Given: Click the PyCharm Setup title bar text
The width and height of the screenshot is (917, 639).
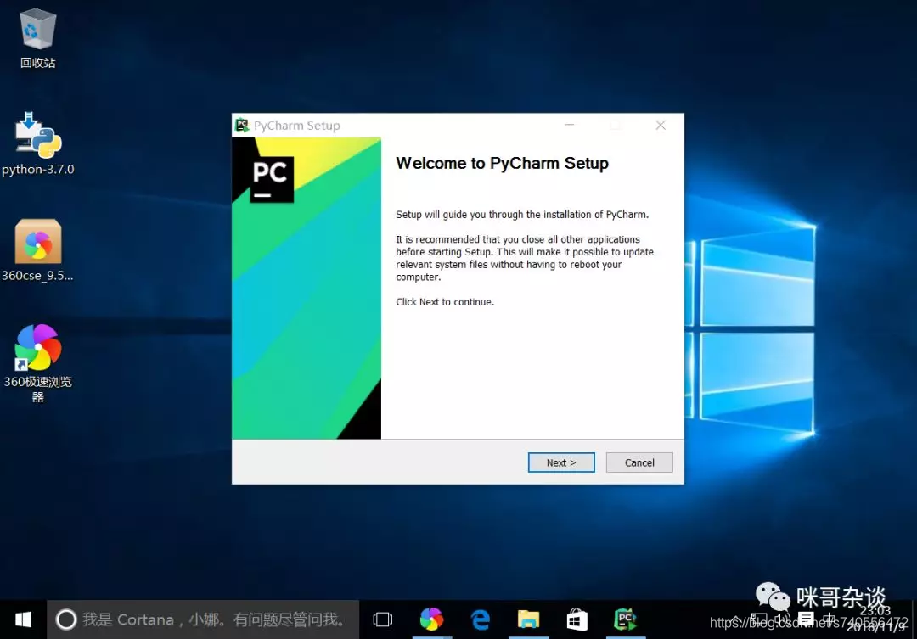Looking at the screenshot, I should coord(296,126).
